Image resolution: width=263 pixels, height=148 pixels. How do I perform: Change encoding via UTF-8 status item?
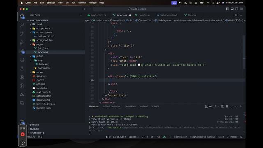(145, 137)
